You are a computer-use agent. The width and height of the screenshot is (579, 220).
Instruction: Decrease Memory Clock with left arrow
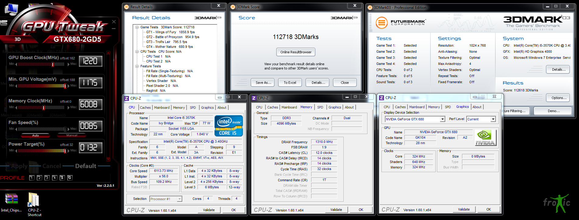(16, 108)
